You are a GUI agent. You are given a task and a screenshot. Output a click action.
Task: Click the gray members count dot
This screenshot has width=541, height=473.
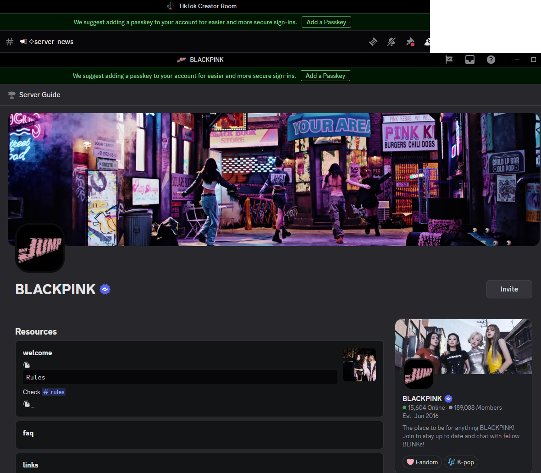451,407
